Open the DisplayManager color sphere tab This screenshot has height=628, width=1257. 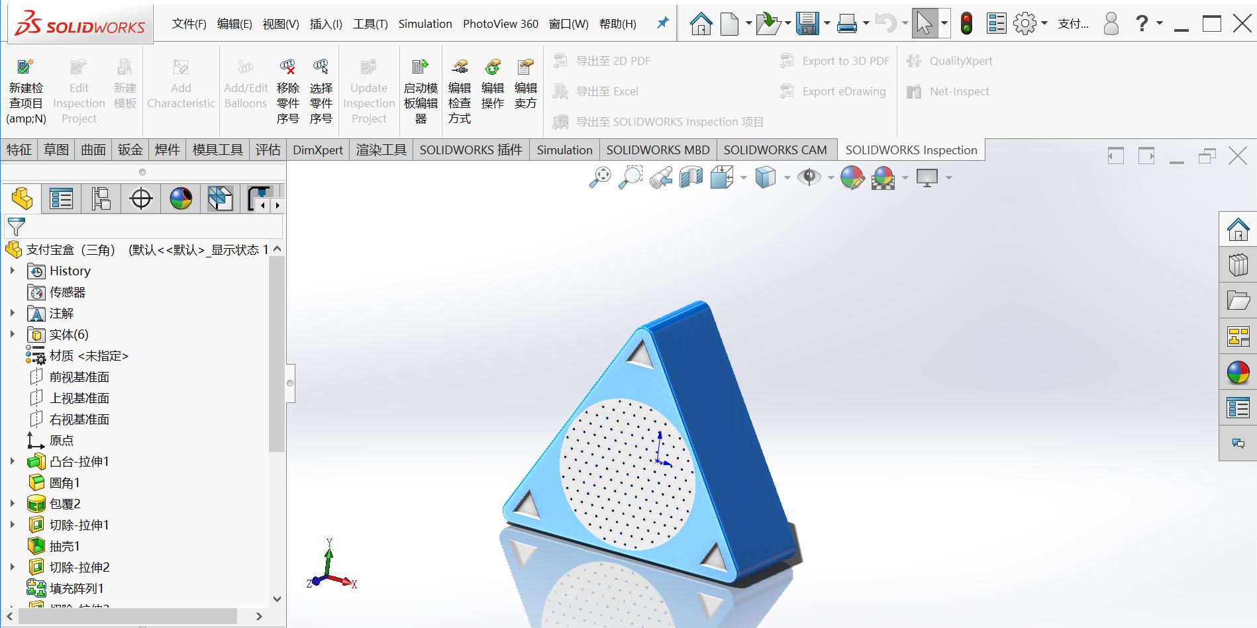point(180,199)
